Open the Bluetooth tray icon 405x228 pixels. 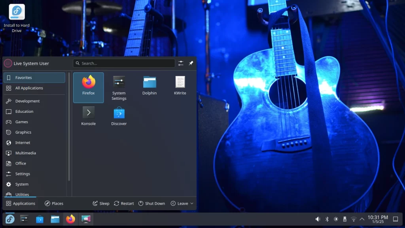327,219
